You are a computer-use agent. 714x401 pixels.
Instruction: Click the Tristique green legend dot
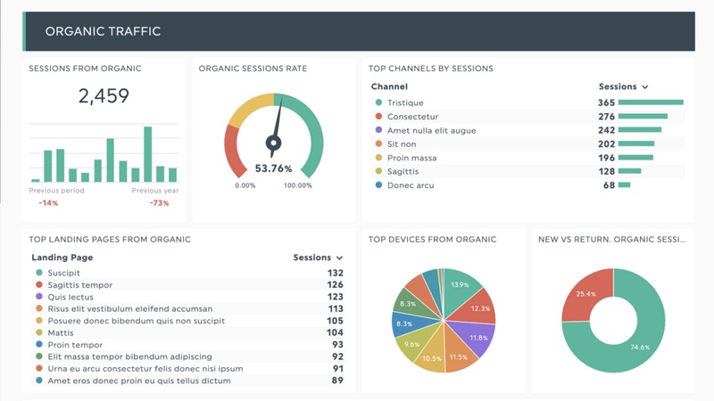click(378, 102)
